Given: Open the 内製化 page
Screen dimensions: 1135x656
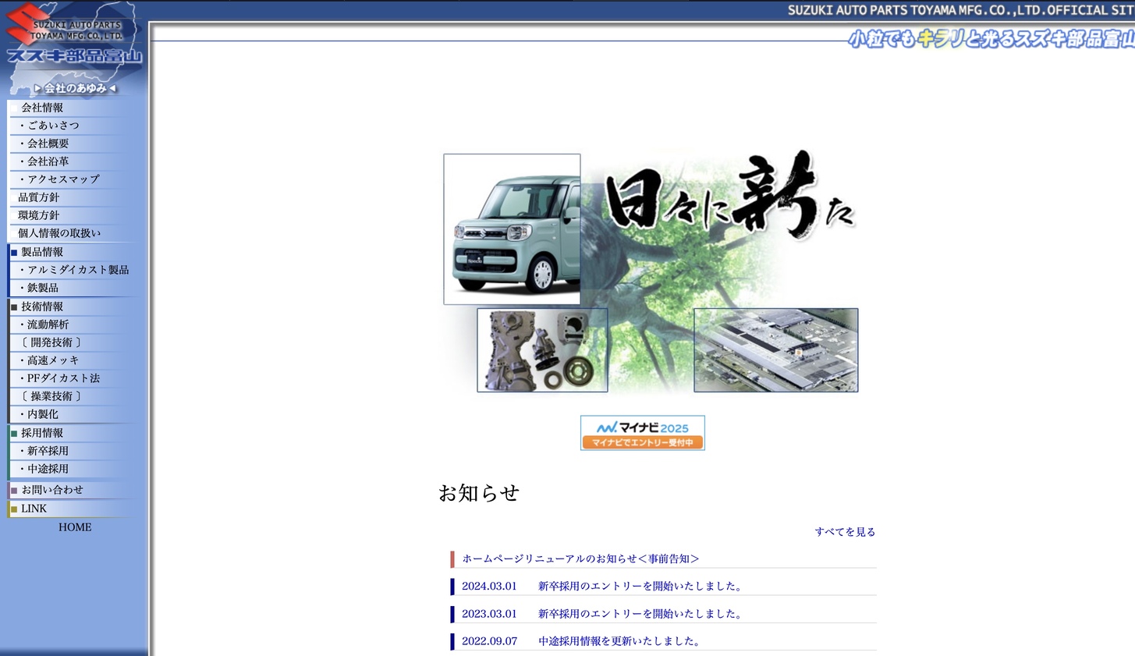Looking at the screenshot, I should pos(43,414).
